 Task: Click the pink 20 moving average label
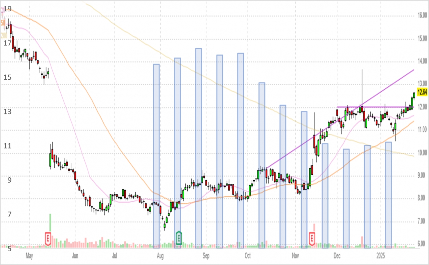(3, 11)
